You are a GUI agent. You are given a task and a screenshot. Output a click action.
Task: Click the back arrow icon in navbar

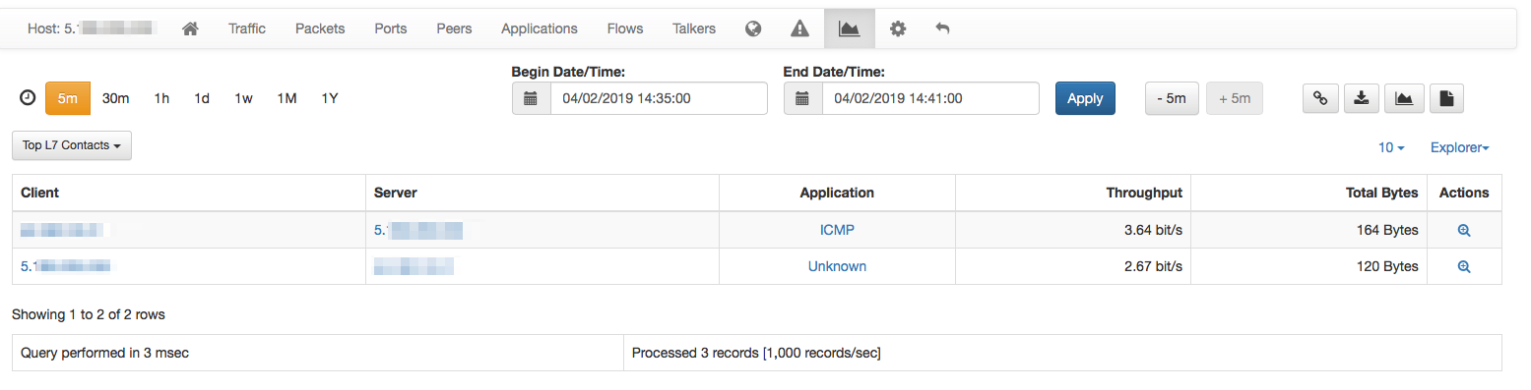click(942, 28)
